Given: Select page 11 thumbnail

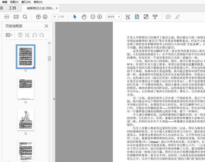Looking at the screenshot, I should [x=26, y=57].
